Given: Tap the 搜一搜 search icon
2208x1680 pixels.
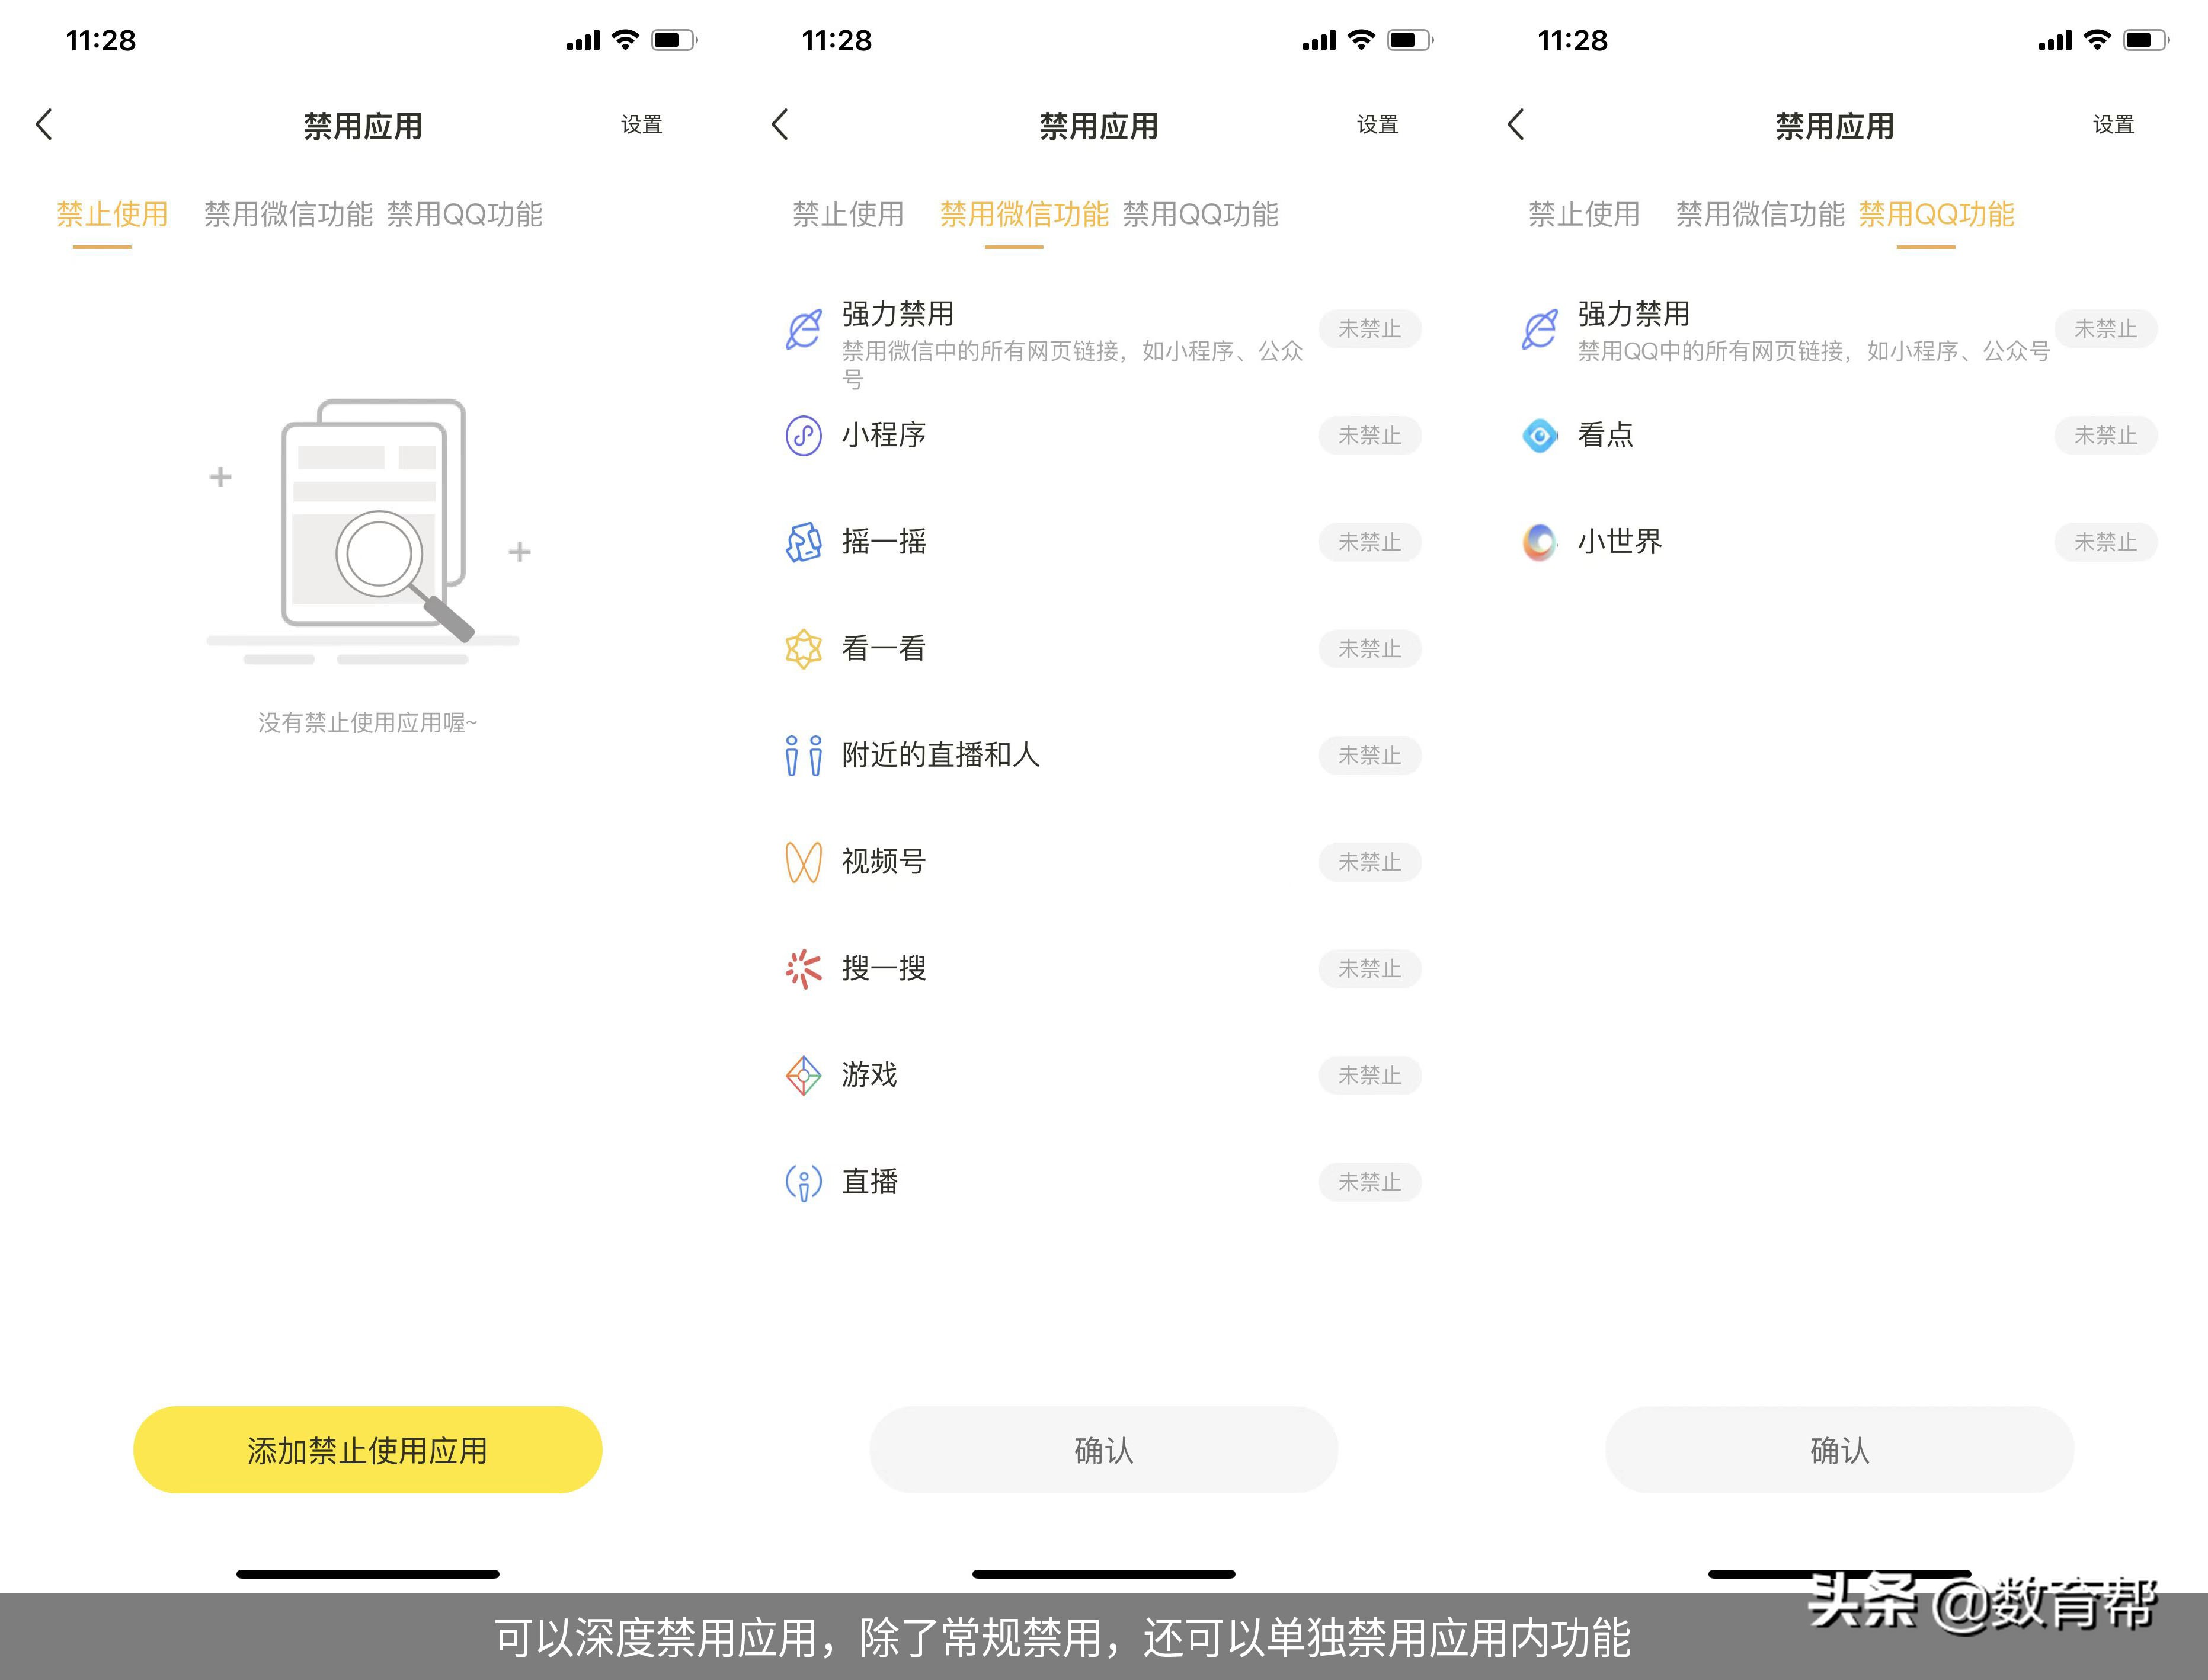Looking at the screenshot, I should point(803,969).
